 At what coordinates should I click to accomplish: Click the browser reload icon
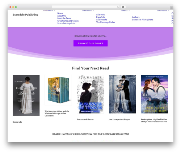[118, 7]
